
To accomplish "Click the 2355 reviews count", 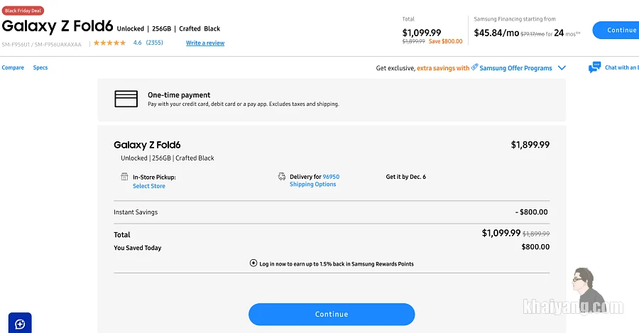I will pos(155,43).
